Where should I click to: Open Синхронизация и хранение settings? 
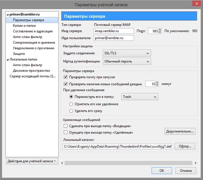34,42
